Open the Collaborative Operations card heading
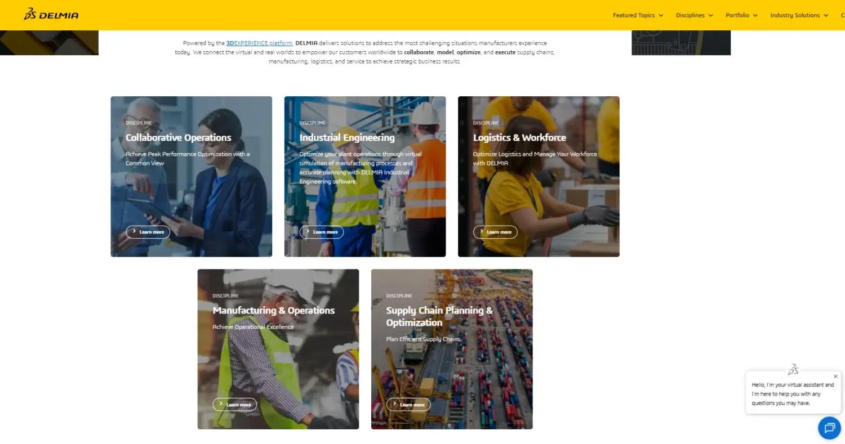 point(179,137)
